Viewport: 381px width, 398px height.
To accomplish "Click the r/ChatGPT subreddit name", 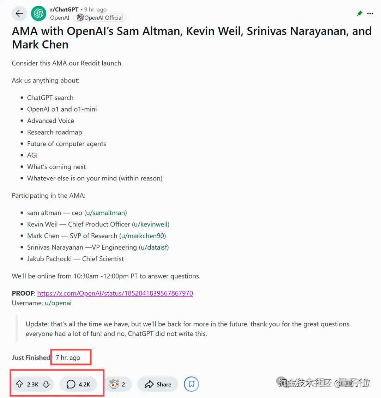I will pos(64,10).
